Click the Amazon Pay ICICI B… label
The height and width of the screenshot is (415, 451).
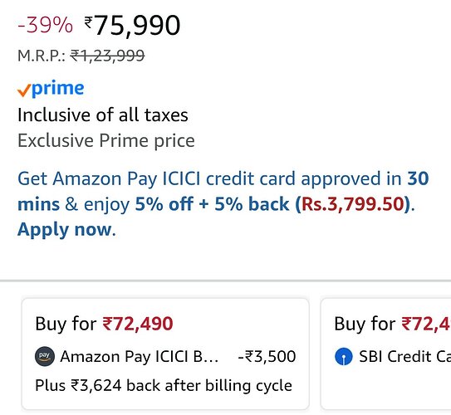pyautogui.click(x=140, y=357)
